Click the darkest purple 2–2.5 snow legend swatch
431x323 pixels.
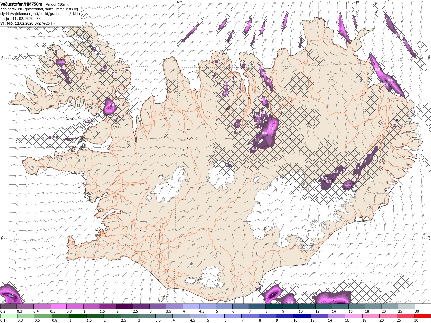pos(124,307)
